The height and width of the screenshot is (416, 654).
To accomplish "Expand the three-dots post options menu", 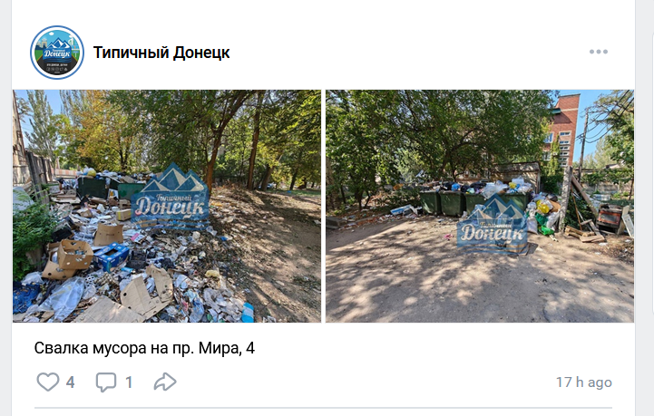I will pos(599,52).
